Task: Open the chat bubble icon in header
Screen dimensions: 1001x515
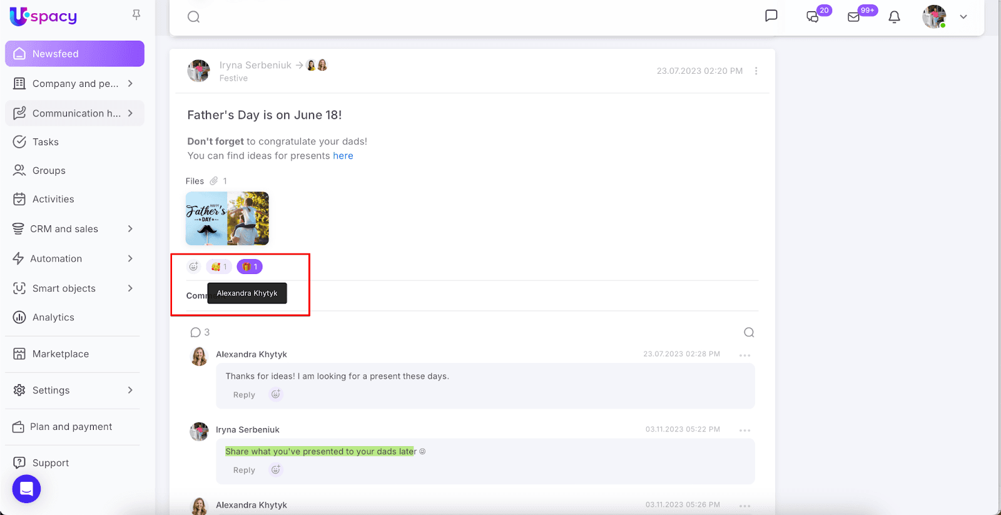Action: [x=771, y=16]
